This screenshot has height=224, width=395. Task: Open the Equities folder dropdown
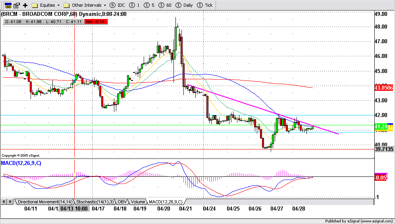pyautogui.click(x=46, y=5)
